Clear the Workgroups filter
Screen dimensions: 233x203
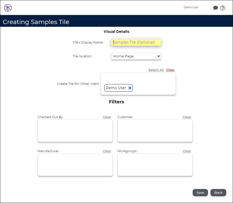point(187,151)
